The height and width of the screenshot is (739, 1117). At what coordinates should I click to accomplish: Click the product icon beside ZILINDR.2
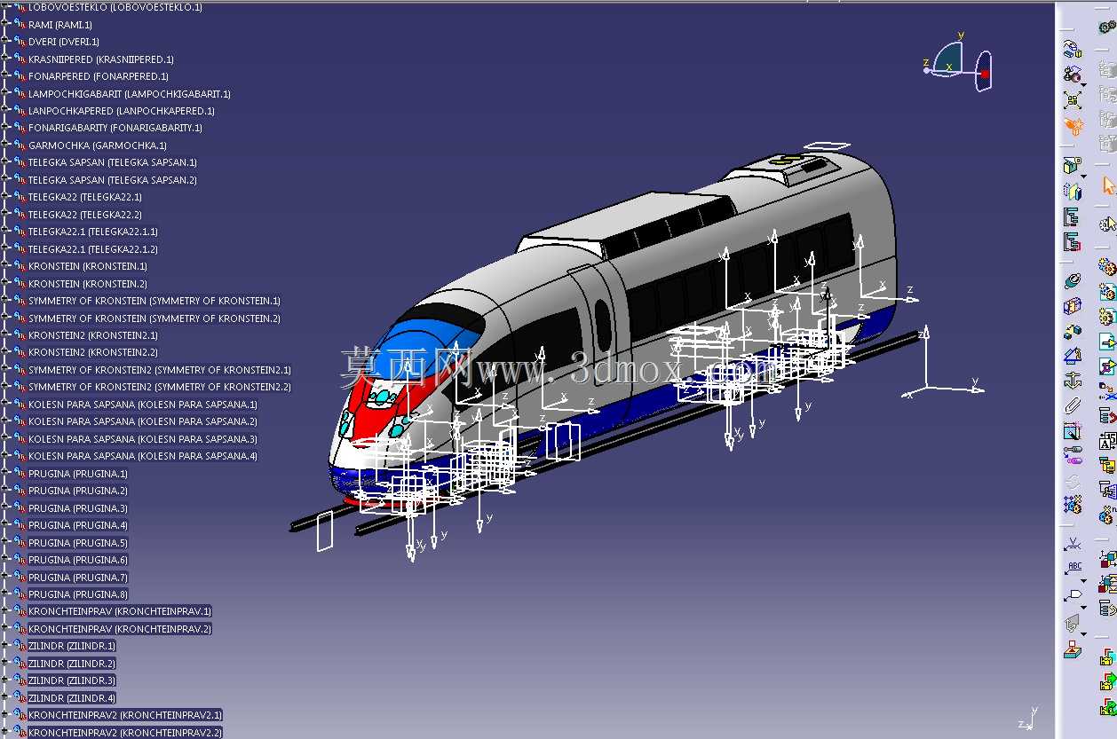[x=20, y=664]
